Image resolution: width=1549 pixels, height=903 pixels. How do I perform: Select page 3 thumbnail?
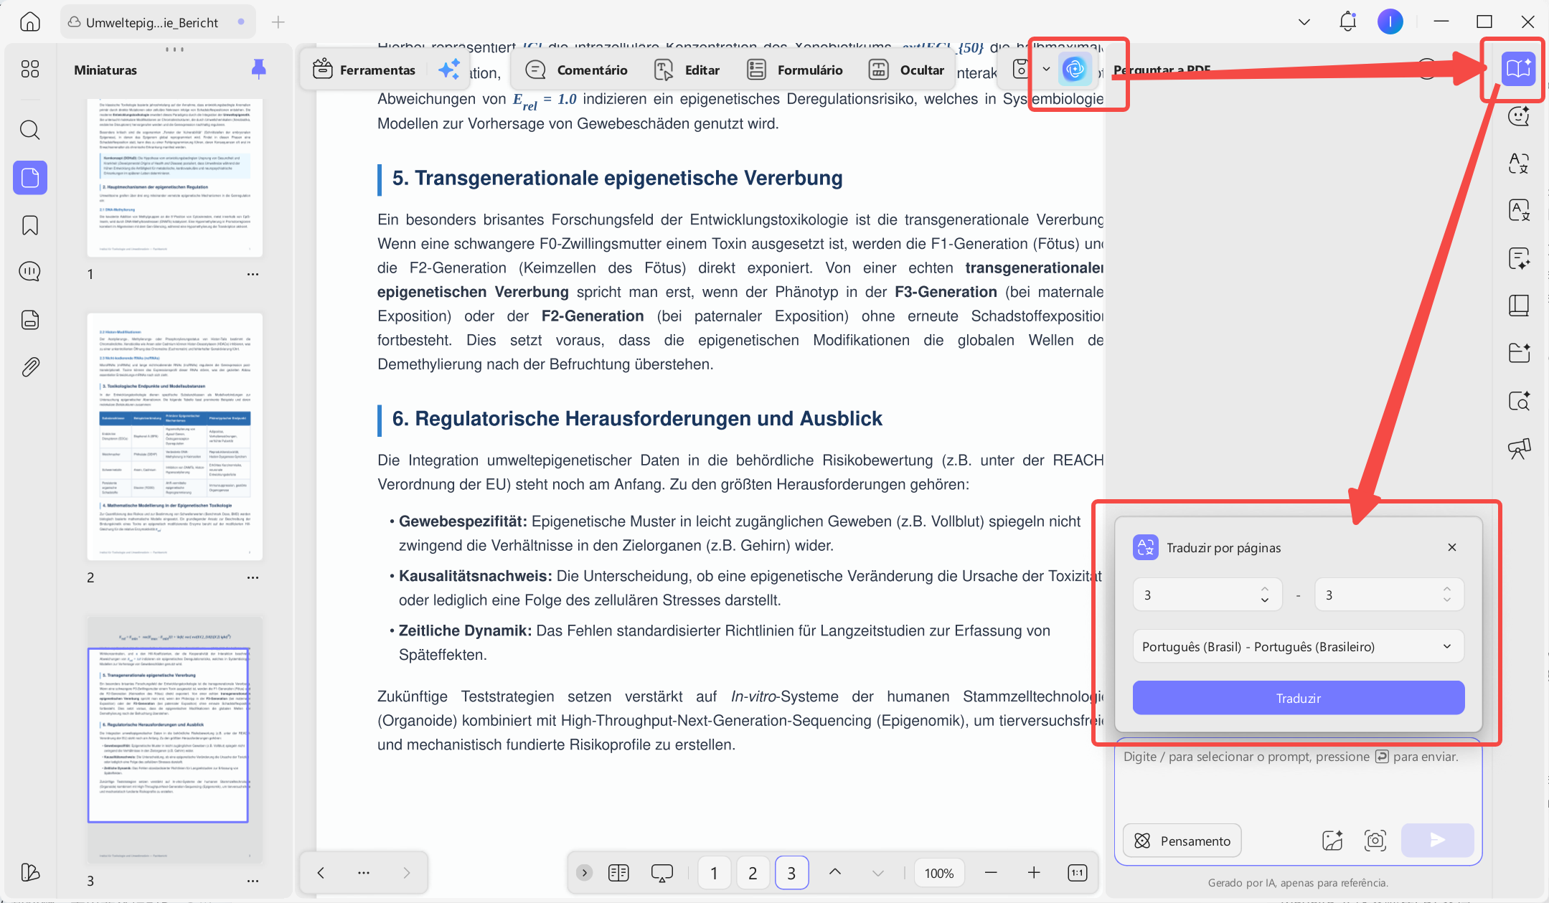(174, 739)
